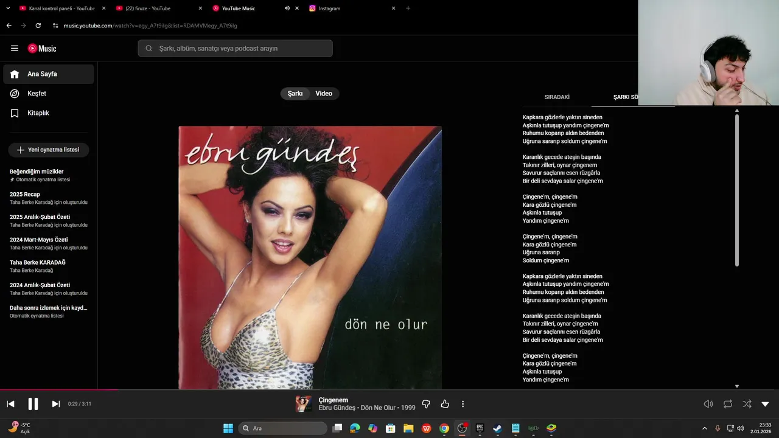This screenshot has height=438, width=779.
Task: Open Task View on the taskbar
Action: click(338, 428)
